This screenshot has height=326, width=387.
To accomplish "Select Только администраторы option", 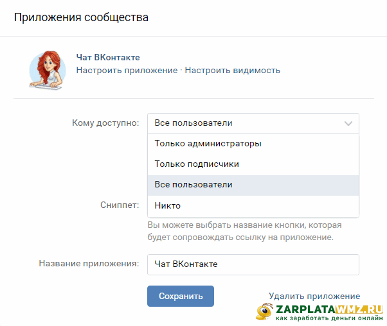I will pos(253,143).
